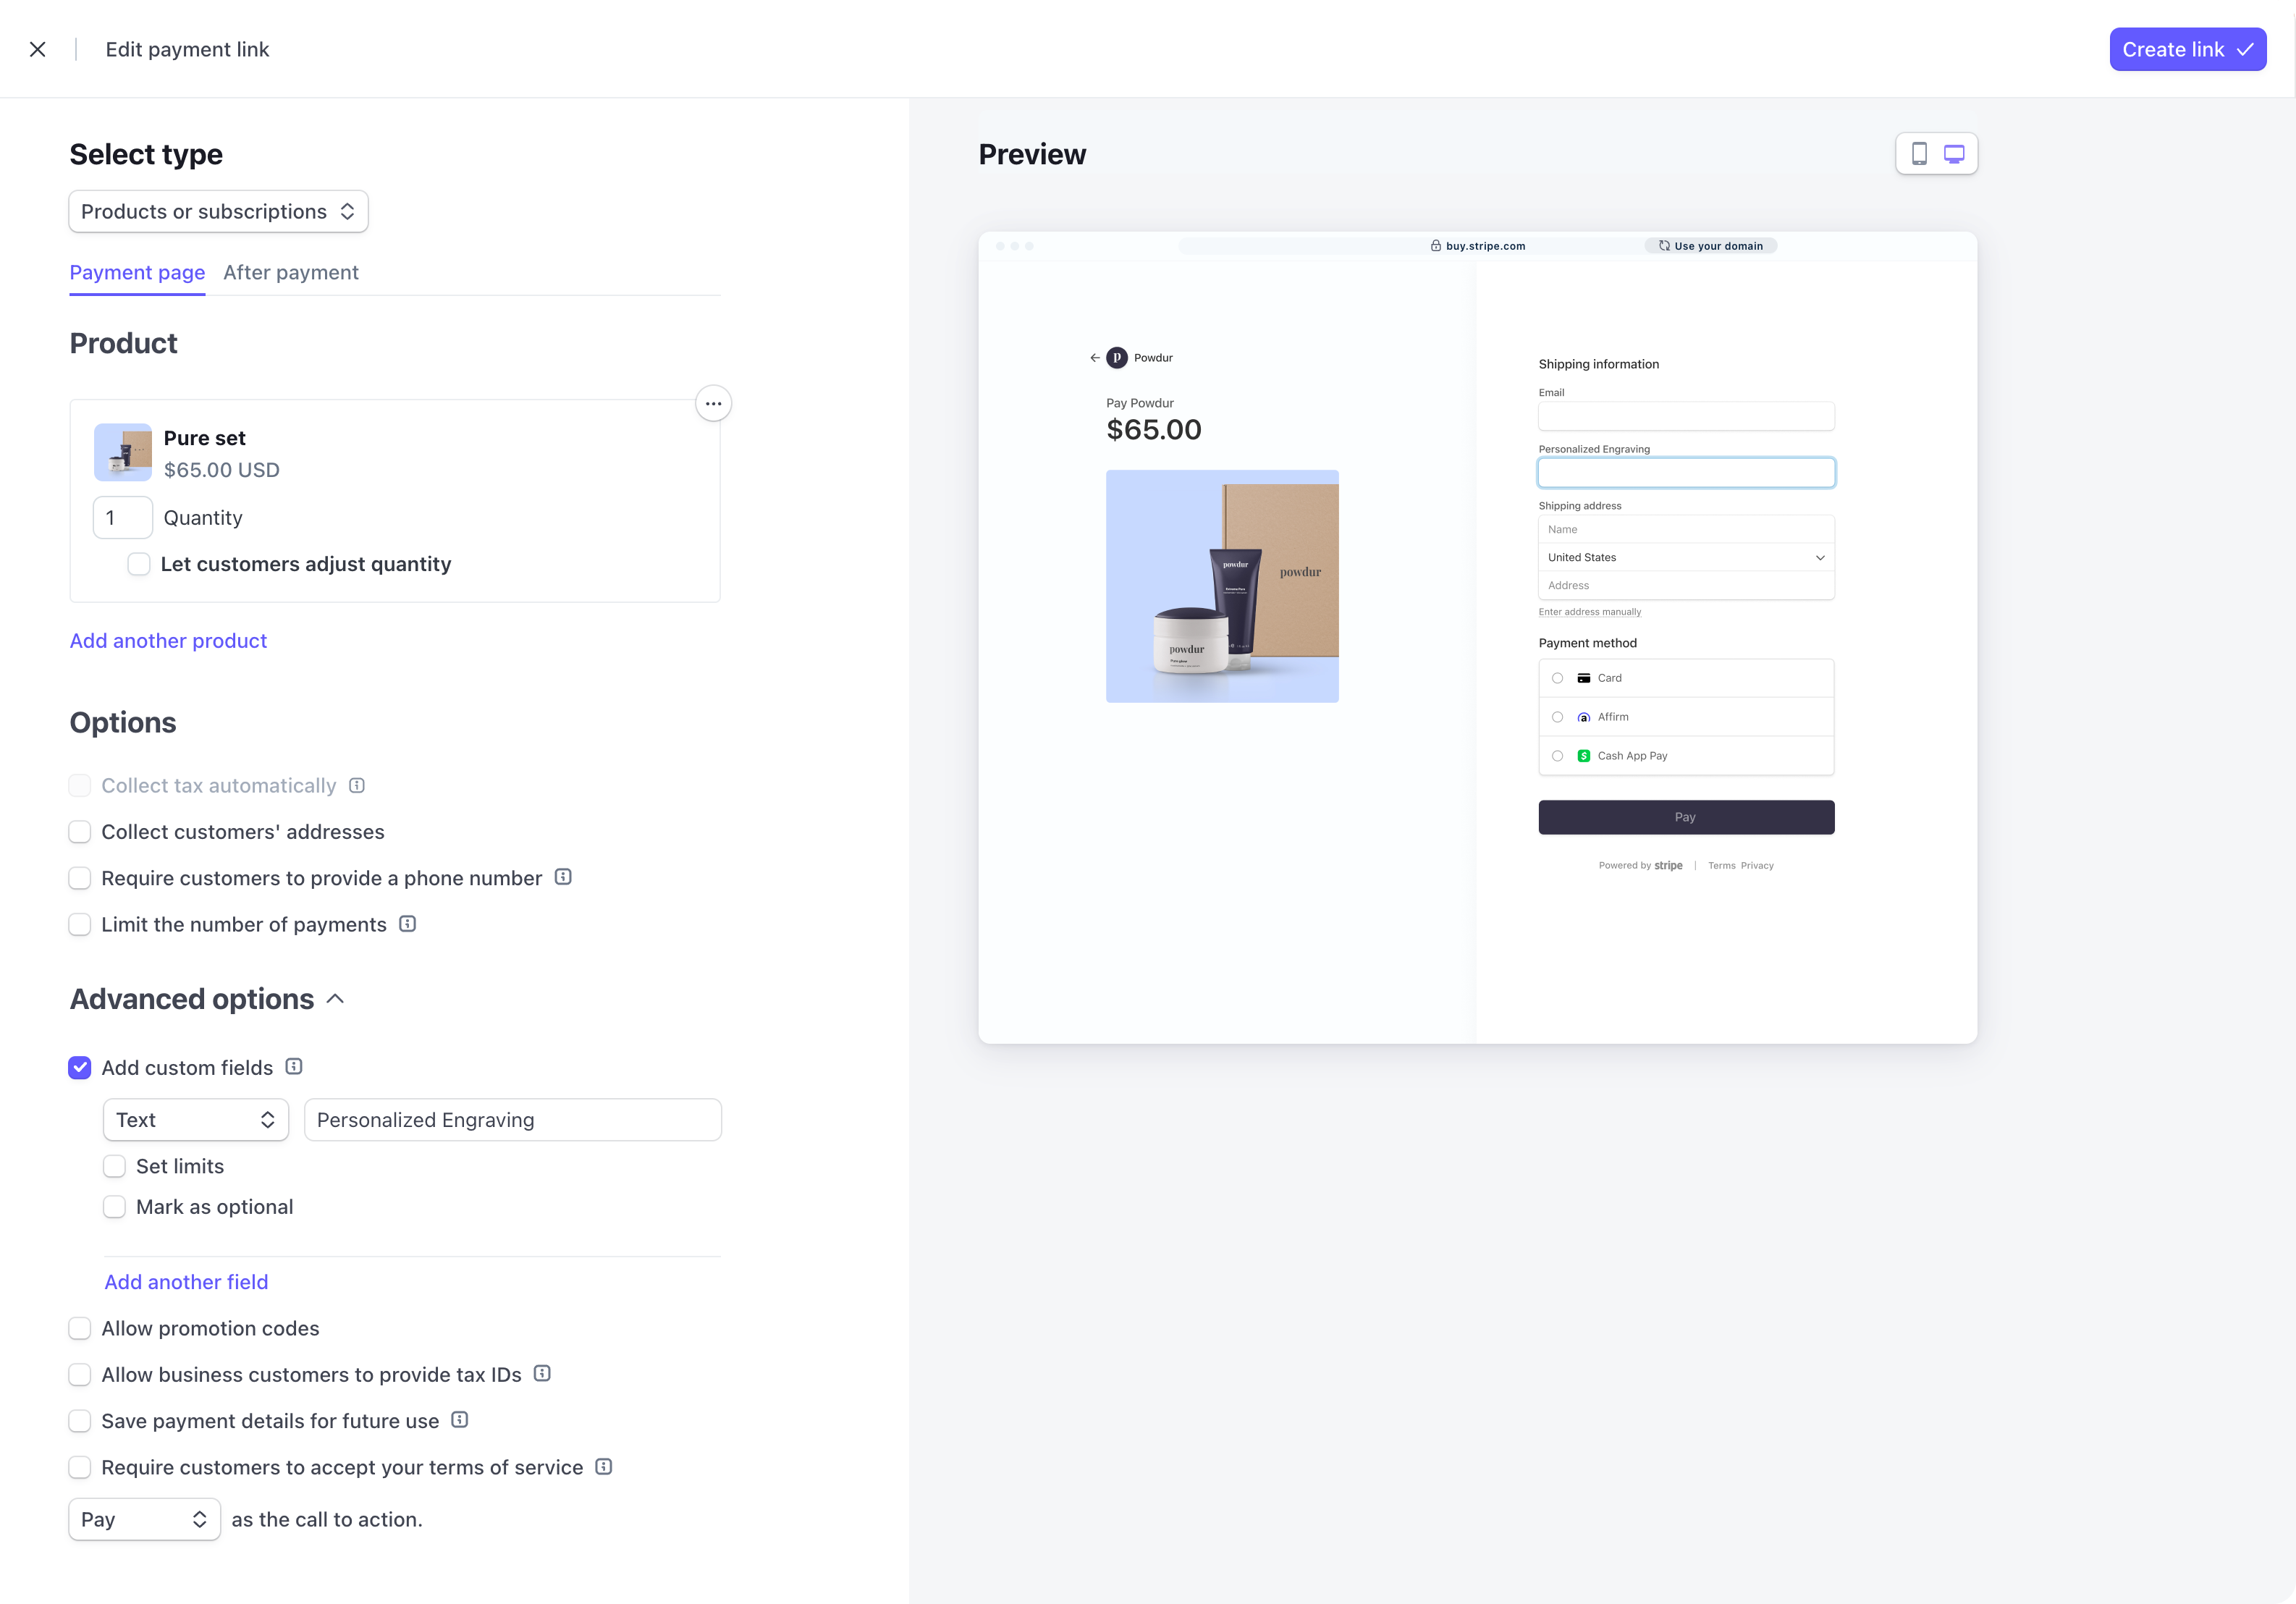Image resolution: width=2296 pixels, height=1604 pixels.
Task: Click the $65.00 price in preview
Action: pyautogui.click(x=1154, y=430)
